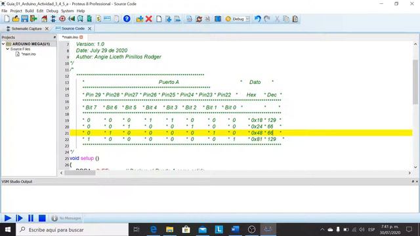Open the Project menu
This screenshot has width=420, height=236.
tap(16, 11)
